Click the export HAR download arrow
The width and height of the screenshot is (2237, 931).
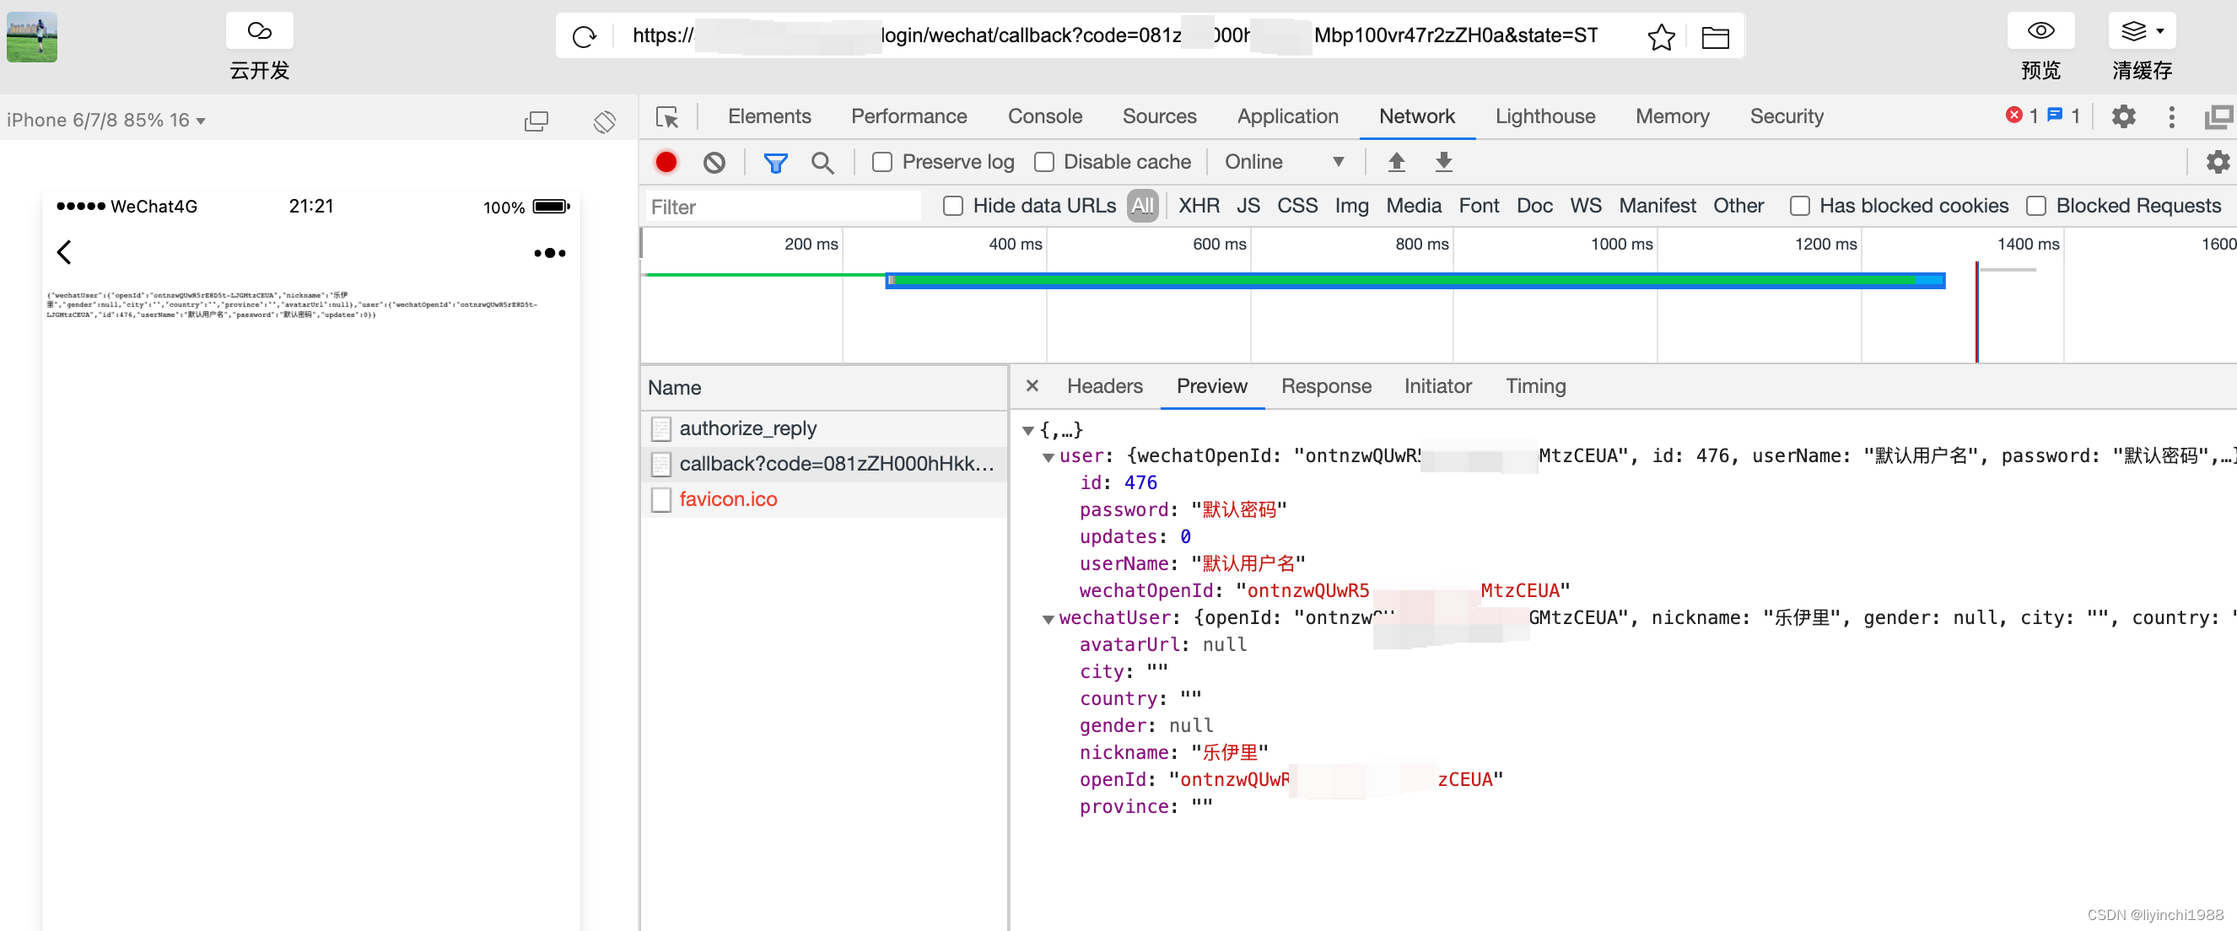(x=1443, y=163)
